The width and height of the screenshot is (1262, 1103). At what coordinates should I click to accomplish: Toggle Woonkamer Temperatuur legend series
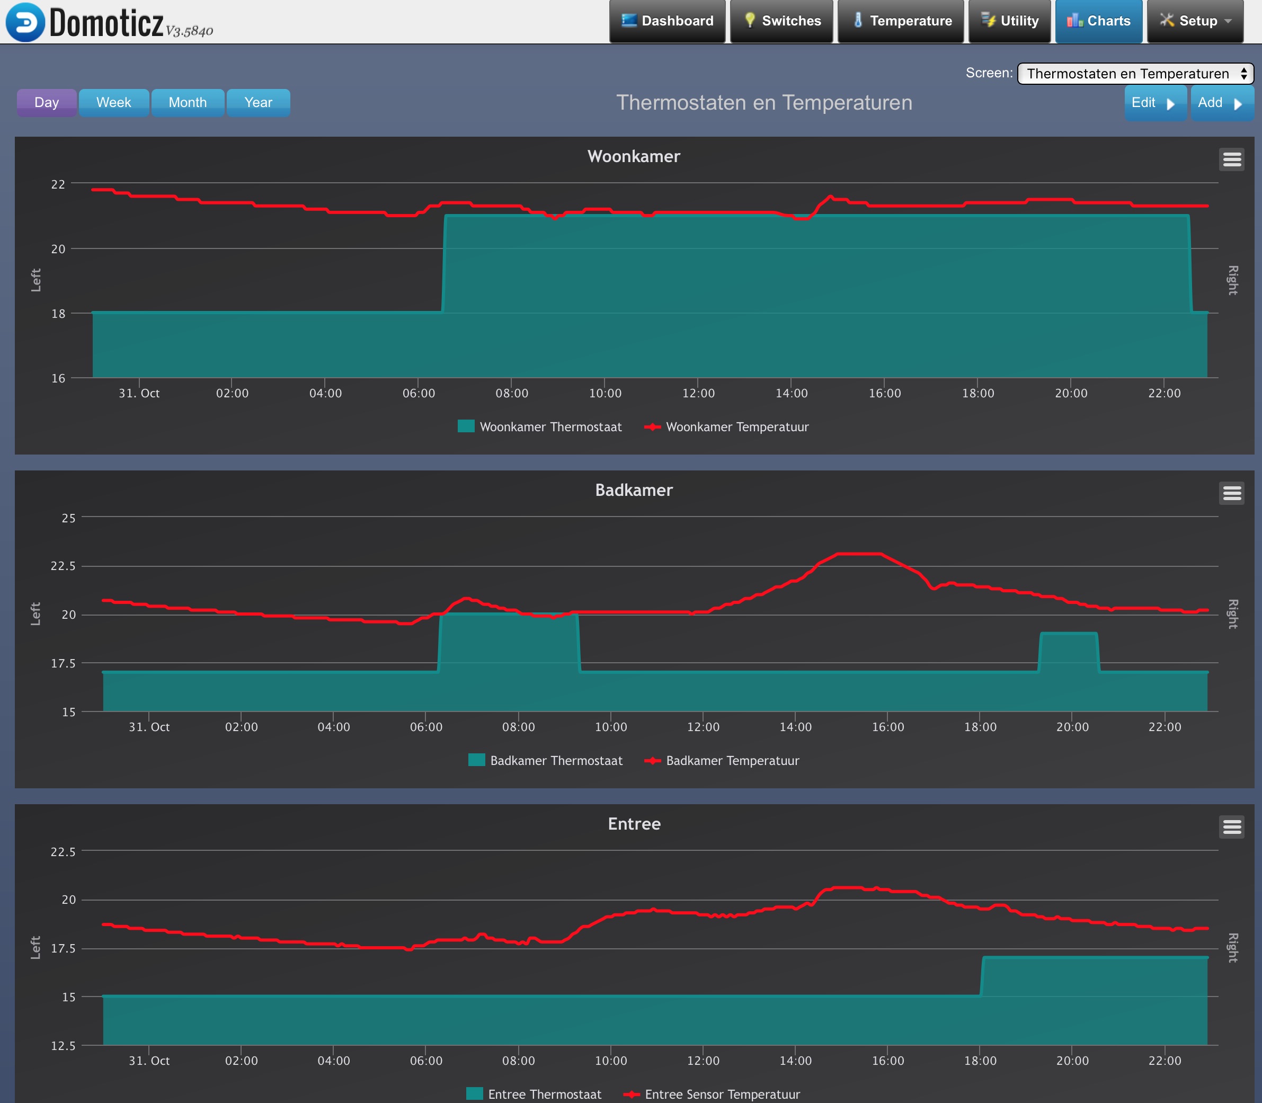point(726,426)
